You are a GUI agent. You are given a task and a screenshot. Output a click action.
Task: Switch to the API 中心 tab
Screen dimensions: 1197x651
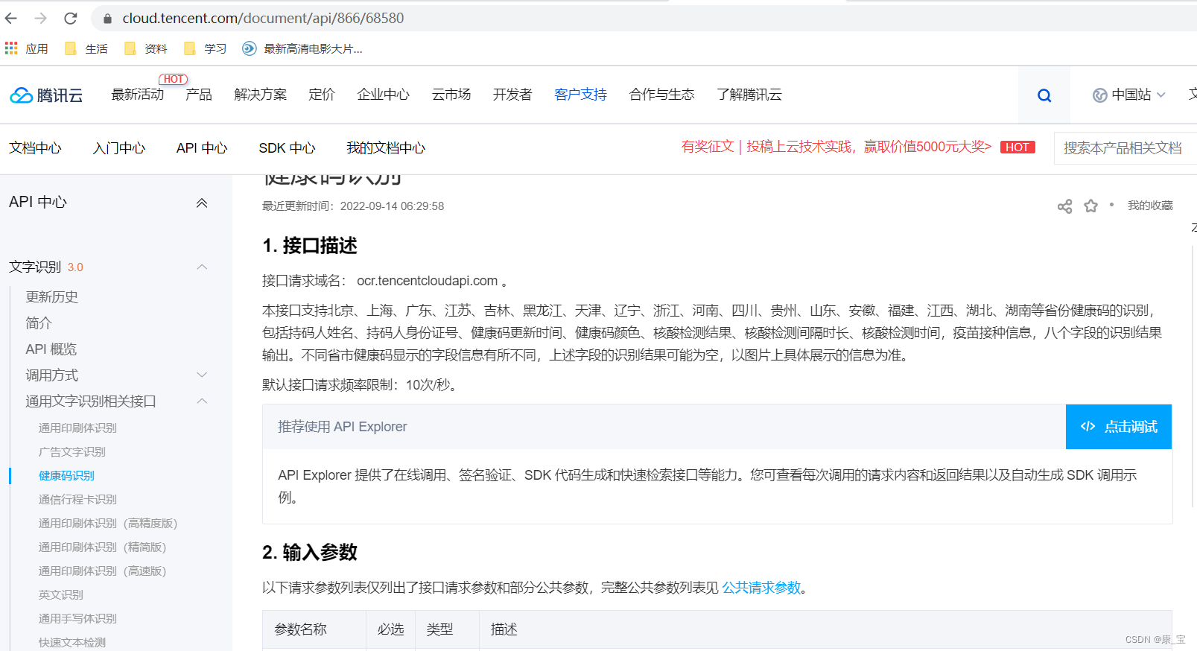point(202,148)
